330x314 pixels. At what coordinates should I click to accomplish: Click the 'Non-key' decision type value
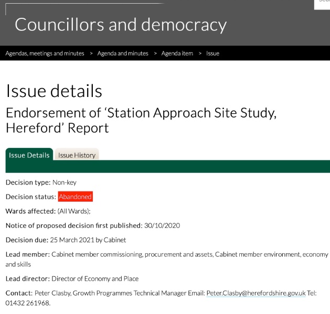point(64,182)
